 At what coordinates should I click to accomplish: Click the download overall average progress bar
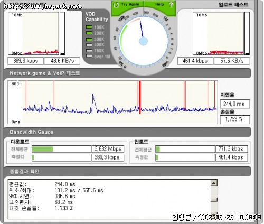(x=61, y=149)
